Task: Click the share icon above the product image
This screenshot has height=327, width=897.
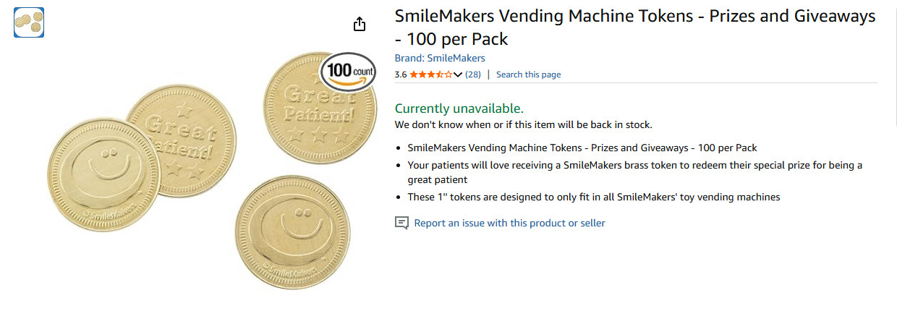Action: coord(360,25)
